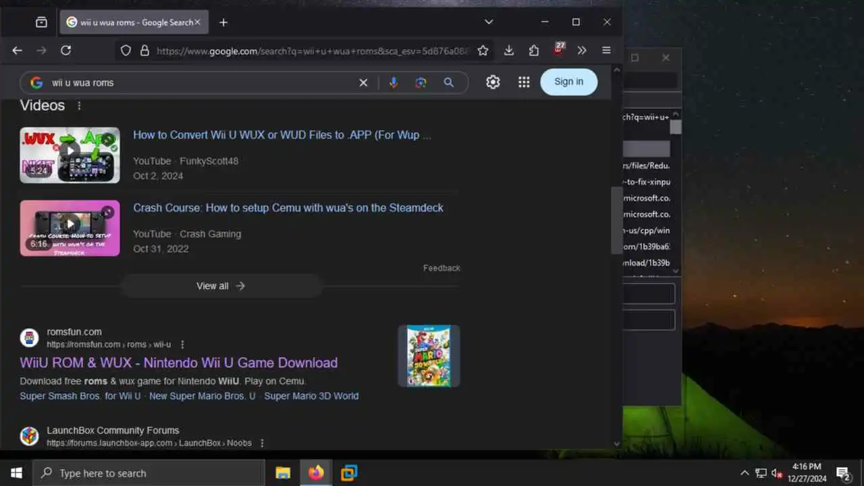
Task: Follow 'Super Smash Bros. for Wii U' sitelink
Action: 80,396
